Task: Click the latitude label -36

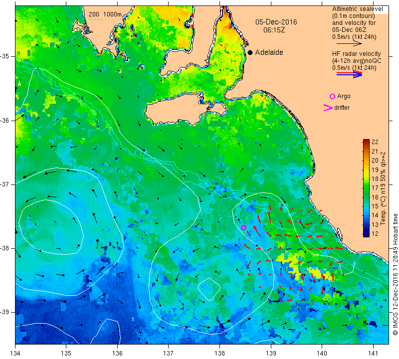Action: (x=4, y=120)
